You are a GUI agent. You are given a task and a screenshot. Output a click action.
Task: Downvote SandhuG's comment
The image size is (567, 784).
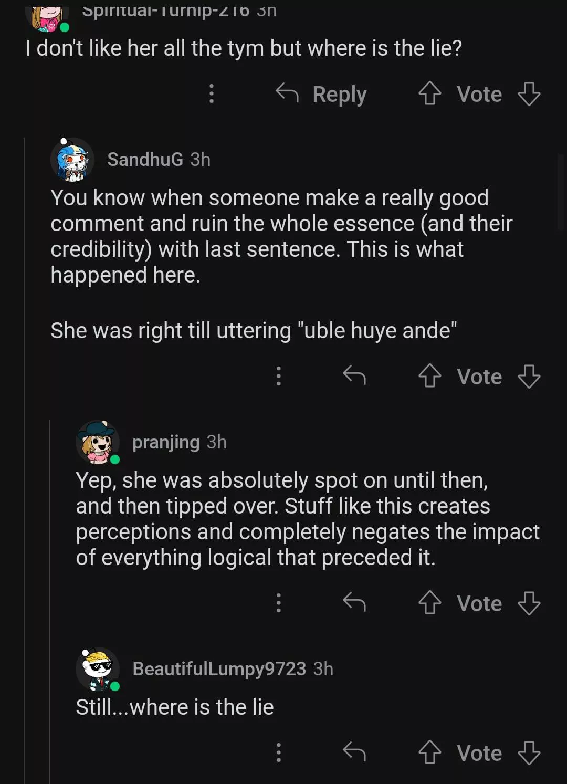528,376
